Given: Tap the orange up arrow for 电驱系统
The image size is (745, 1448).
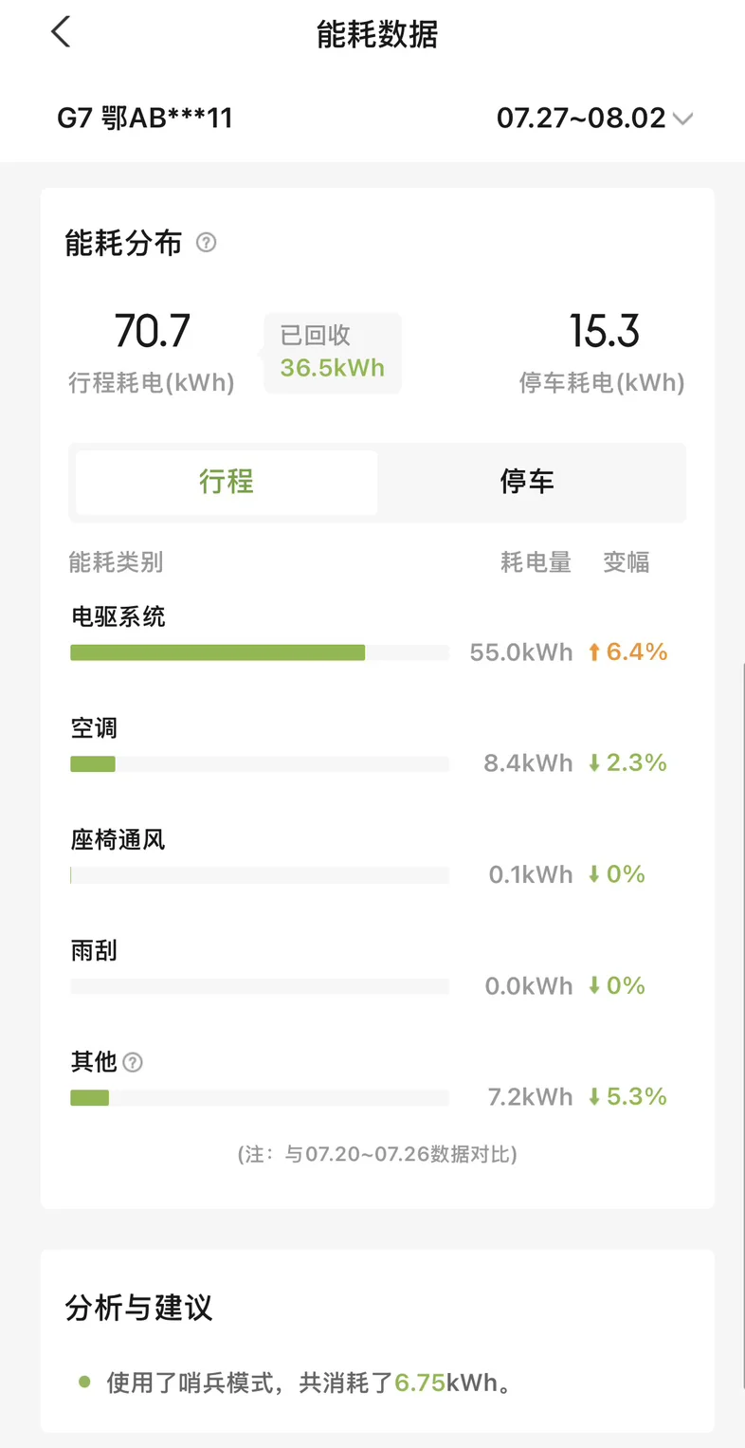Looking at the screenshot, I should (x=594, y=651).
